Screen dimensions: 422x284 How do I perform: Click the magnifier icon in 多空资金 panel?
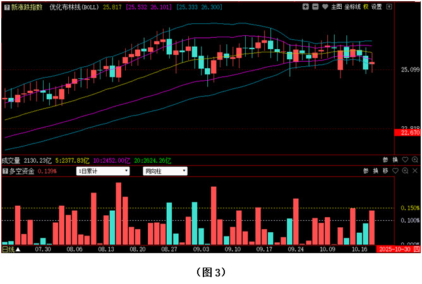[405, 171]
